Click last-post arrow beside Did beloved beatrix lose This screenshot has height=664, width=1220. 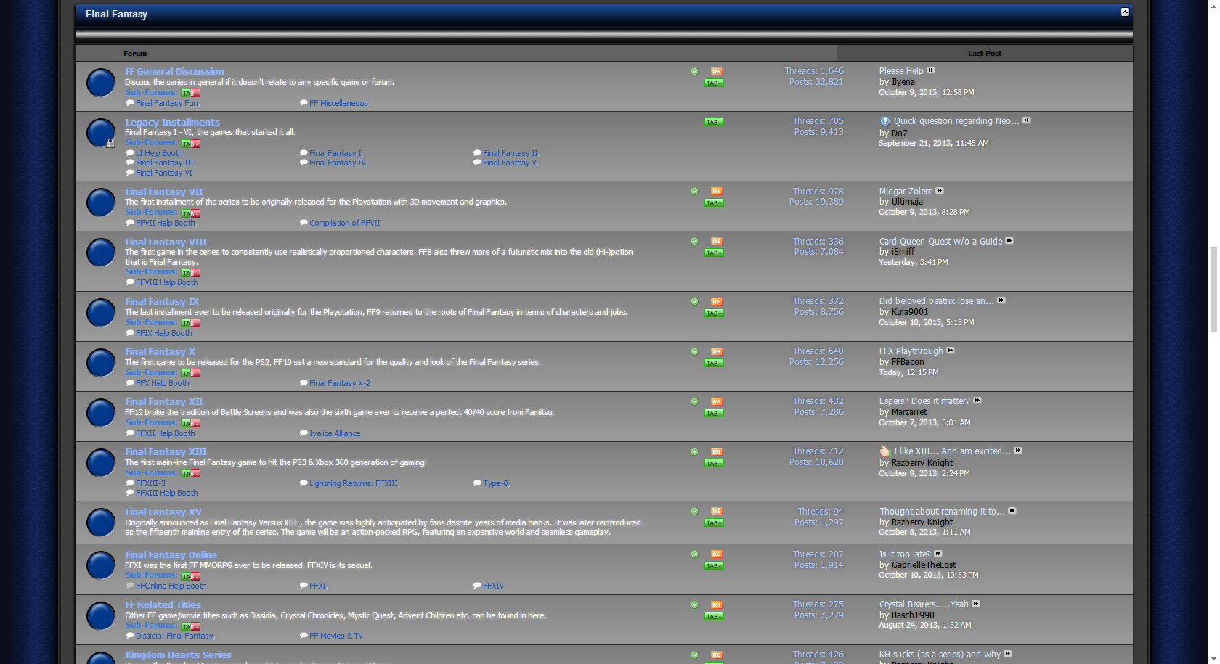1001,300
